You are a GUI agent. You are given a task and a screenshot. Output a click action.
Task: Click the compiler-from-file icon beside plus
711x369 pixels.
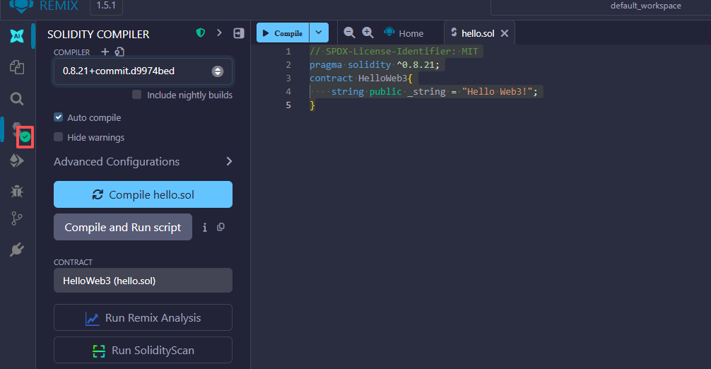click(119, 52)
